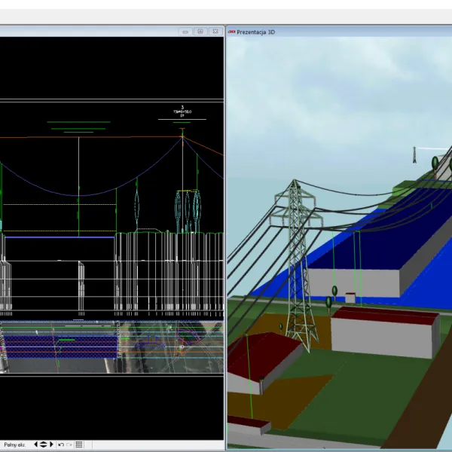
Task: Pan the profile view left with arrow
Action: (x=35, y=444)
